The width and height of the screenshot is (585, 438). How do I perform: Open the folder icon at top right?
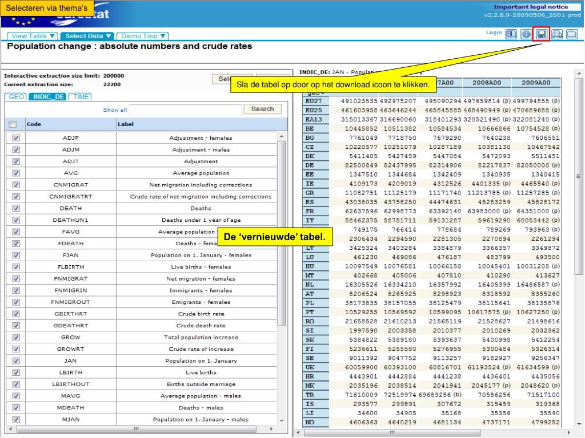pos(571,34)
